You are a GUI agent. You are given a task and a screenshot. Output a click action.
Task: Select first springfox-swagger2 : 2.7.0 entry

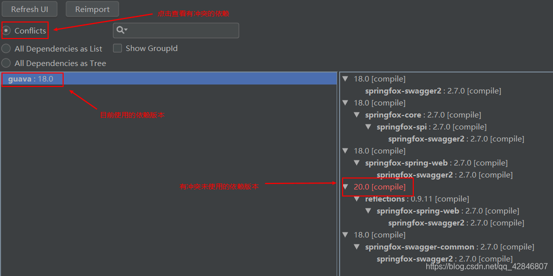433,91
